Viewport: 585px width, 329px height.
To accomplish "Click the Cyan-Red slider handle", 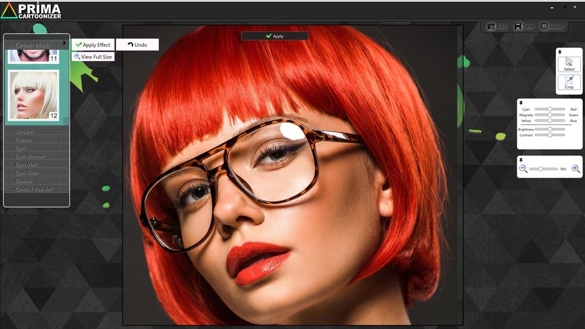I will click(x=549, y=109).
